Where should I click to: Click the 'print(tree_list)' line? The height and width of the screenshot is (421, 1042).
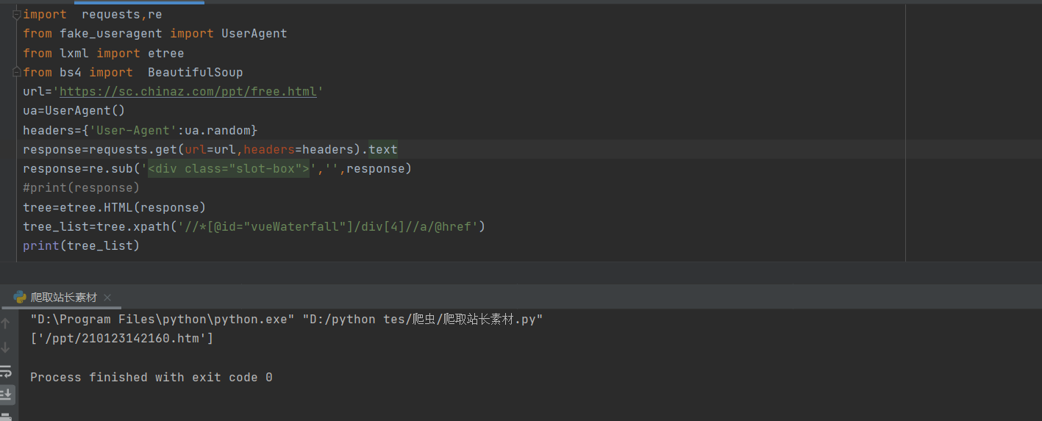[x=82, y=245]
